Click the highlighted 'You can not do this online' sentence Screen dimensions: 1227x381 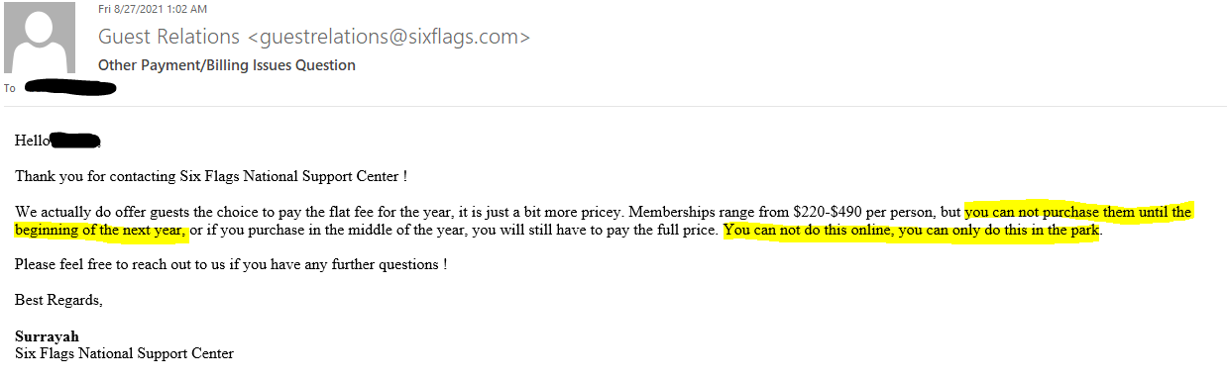click(x=912, y=231)
